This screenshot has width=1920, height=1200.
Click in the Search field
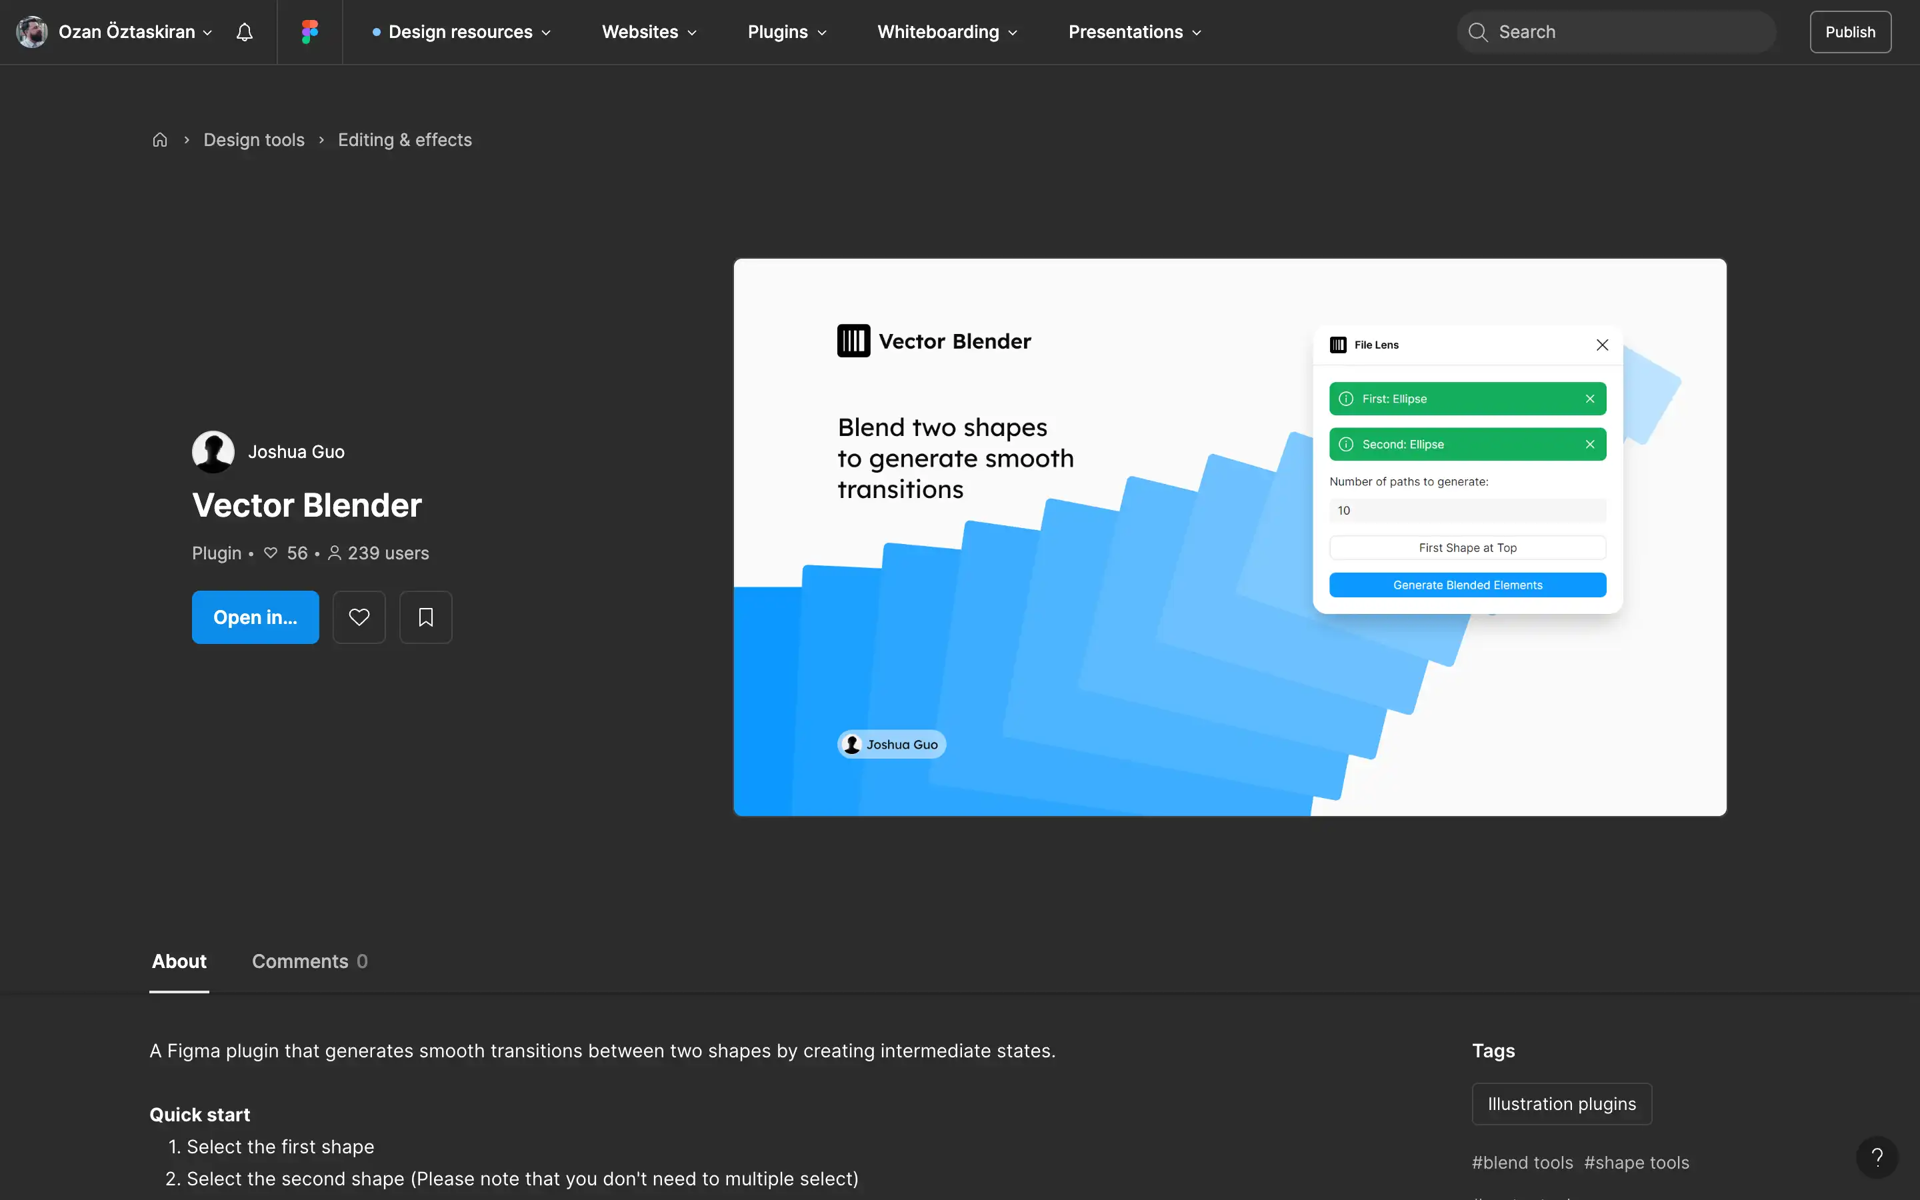click(x=1615, y=32)
